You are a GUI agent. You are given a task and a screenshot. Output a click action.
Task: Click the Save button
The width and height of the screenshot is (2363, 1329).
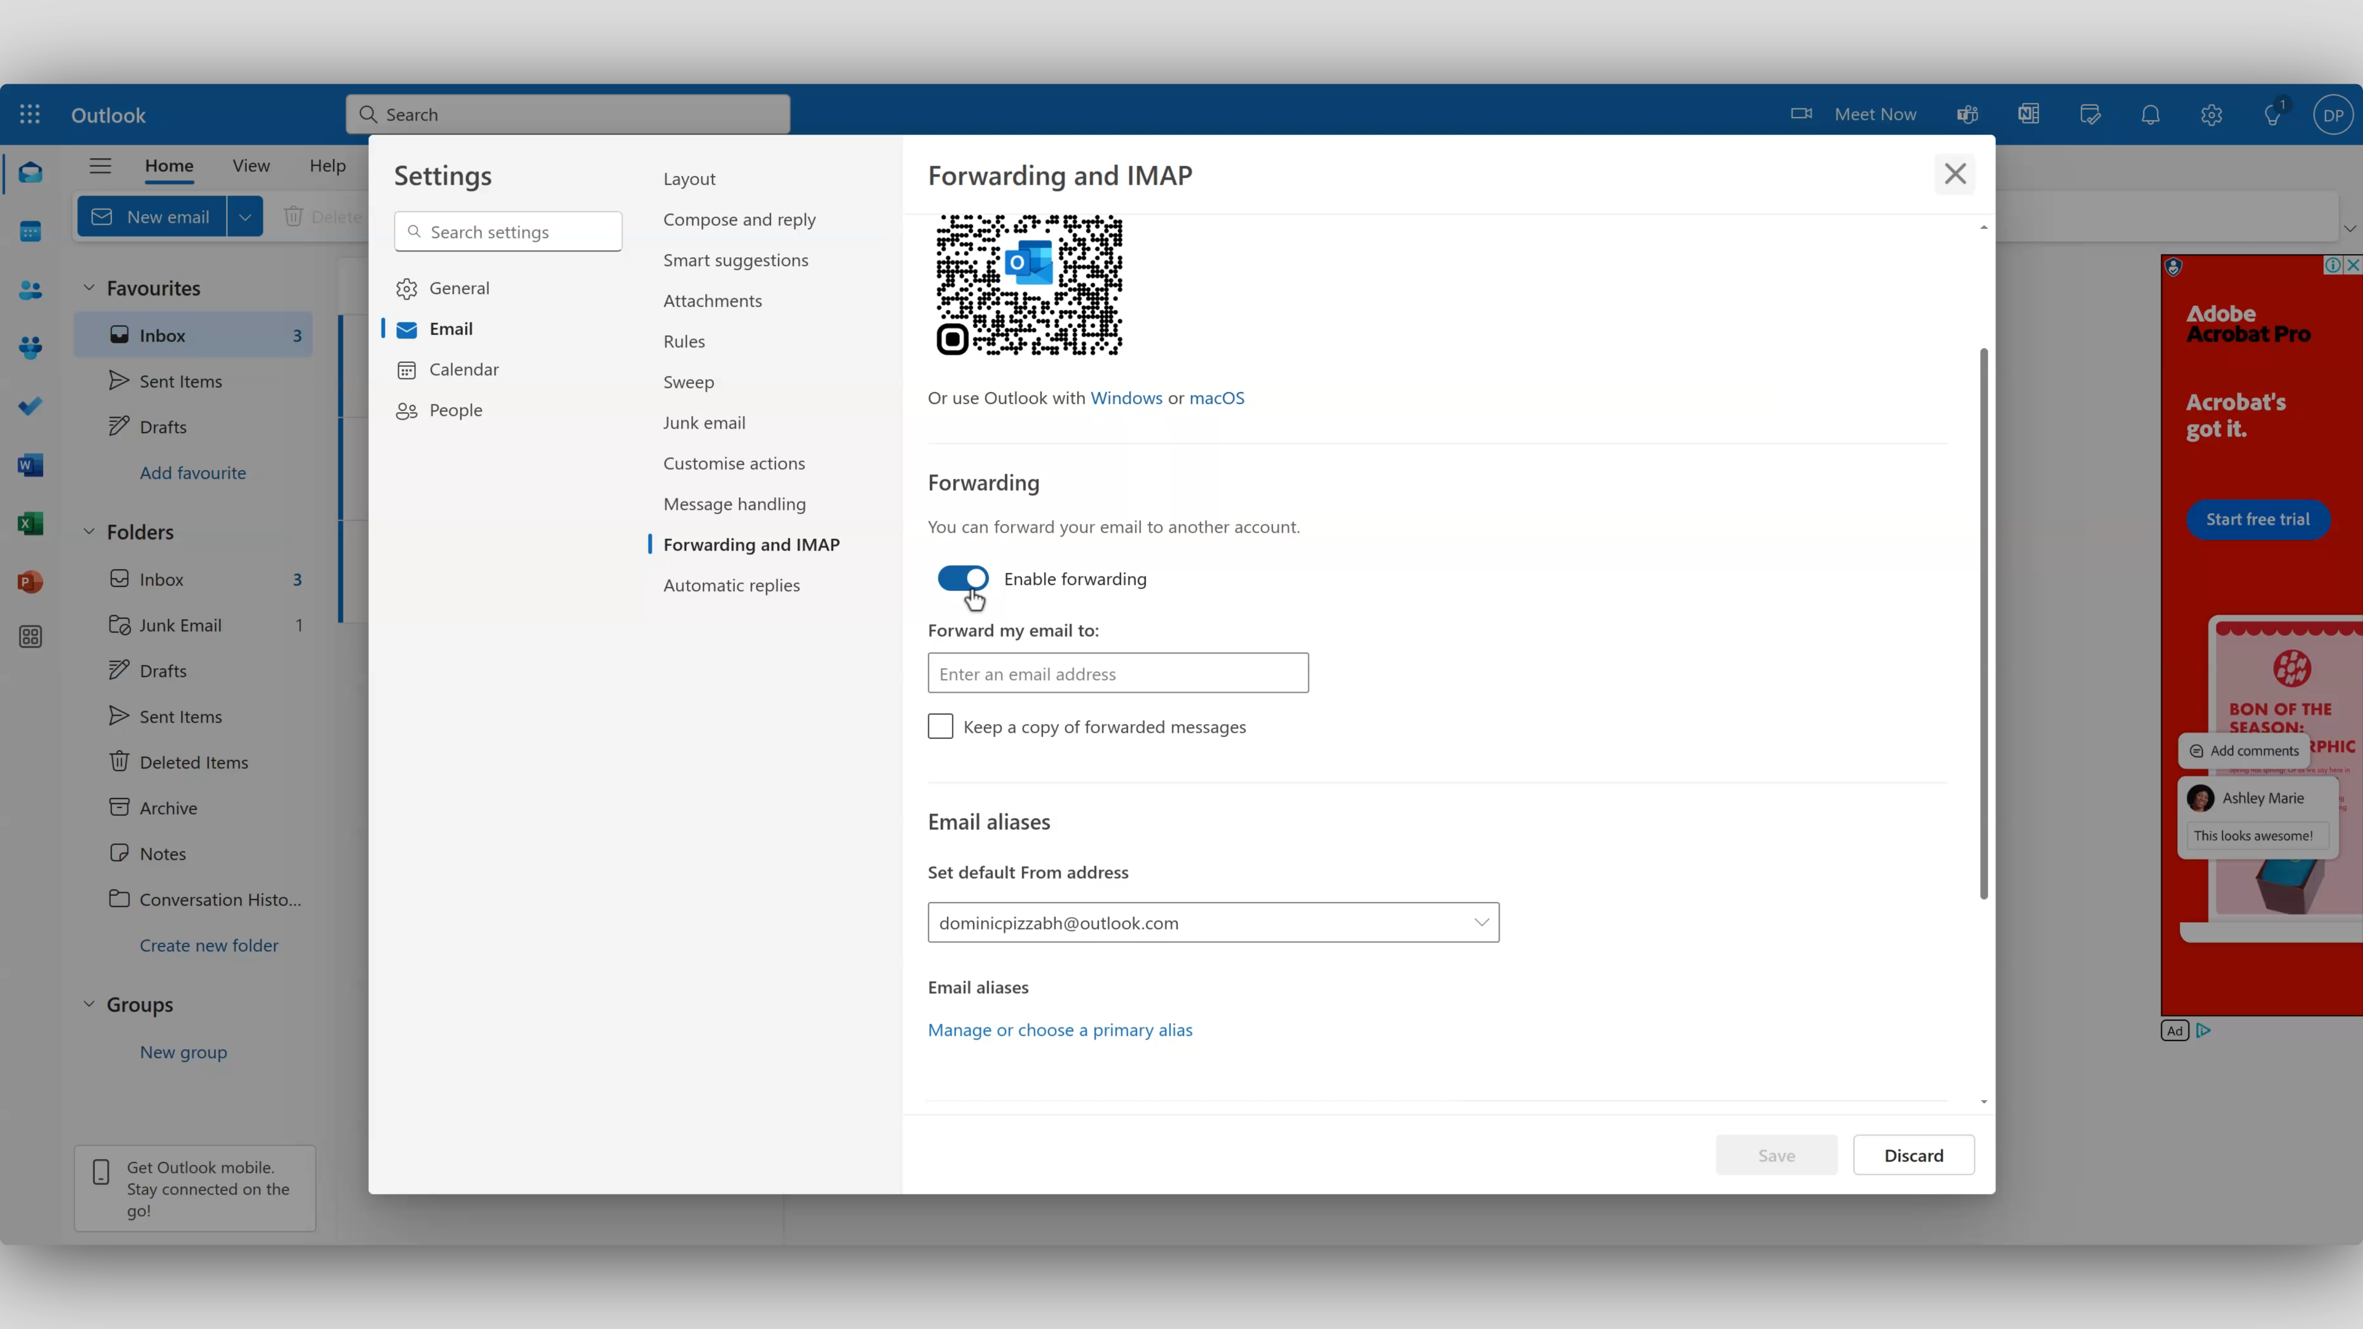click(x=1777, y=1155)
